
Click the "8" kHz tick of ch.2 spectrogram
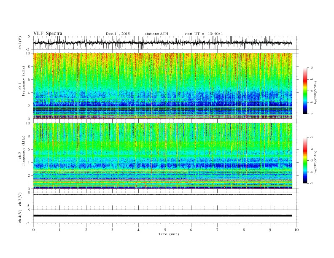click(29, 136)
